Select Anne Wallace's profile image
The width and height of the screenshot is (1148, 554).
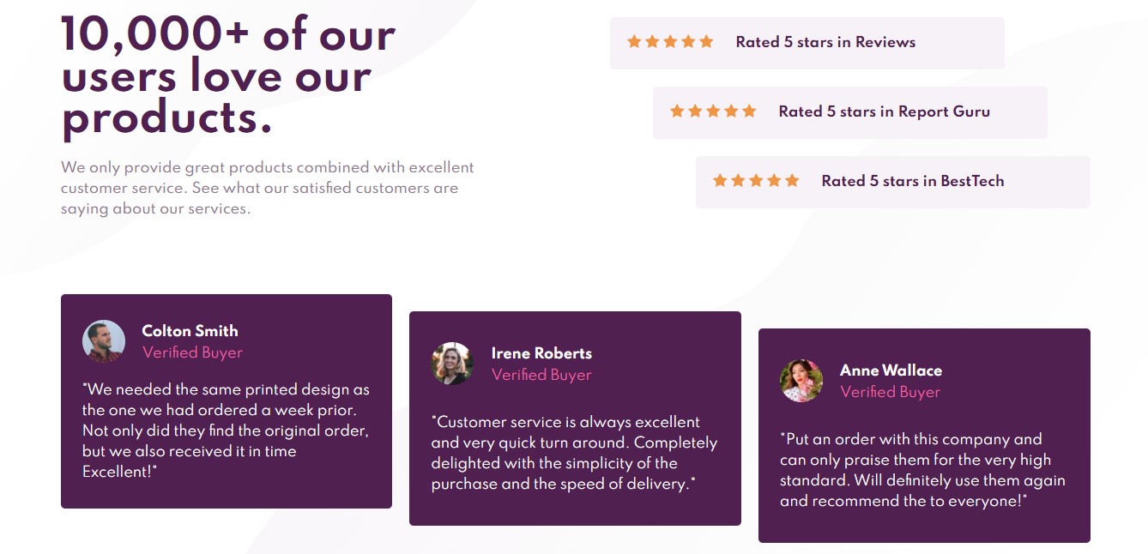tap(801, 381)
